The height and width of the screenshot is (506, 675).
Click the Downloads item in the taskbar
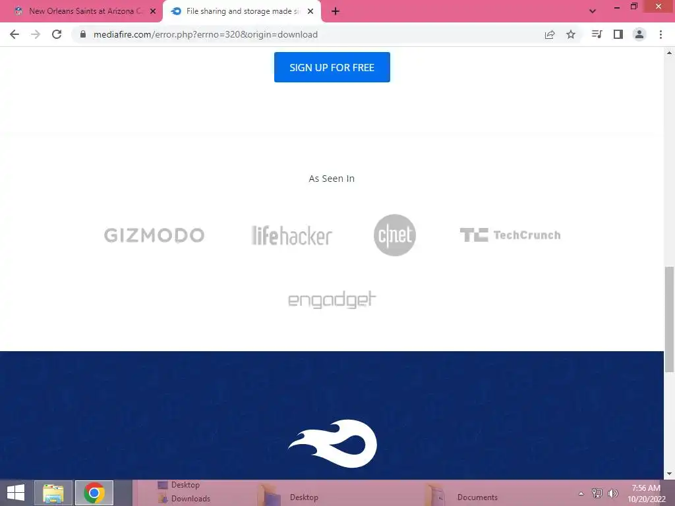185,499
